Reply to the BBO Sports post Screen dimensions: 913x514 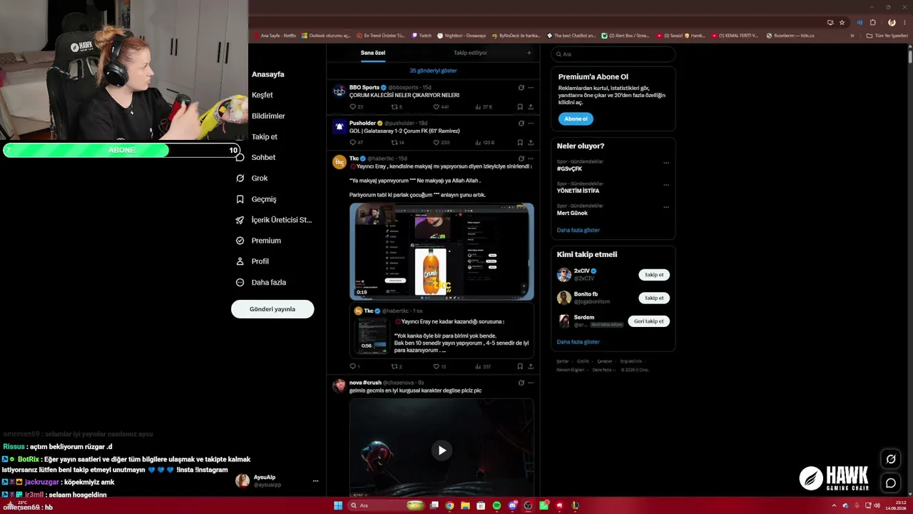[352, 107]
